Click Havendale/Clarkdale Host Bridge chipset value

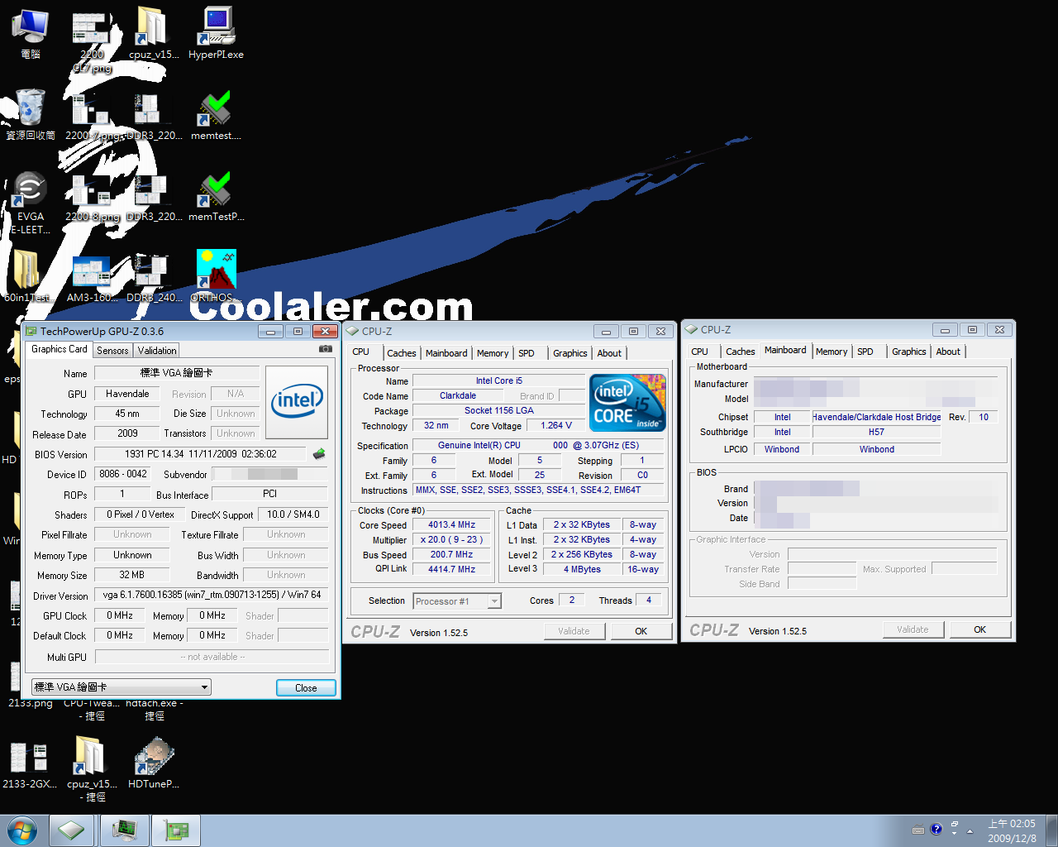click(x=876, y=417)
